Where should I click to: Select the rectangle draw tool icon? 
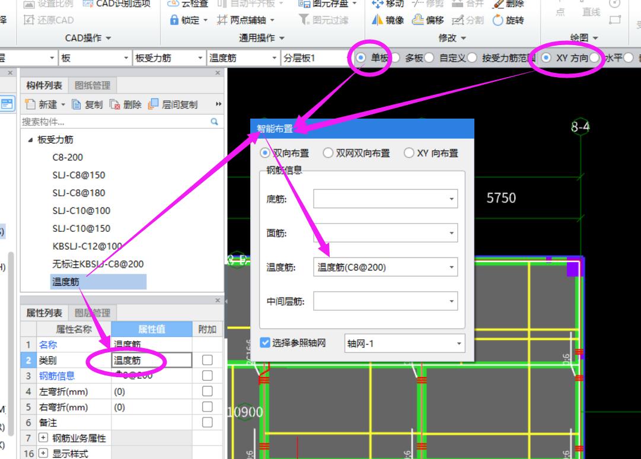click(x=615, y=20)
